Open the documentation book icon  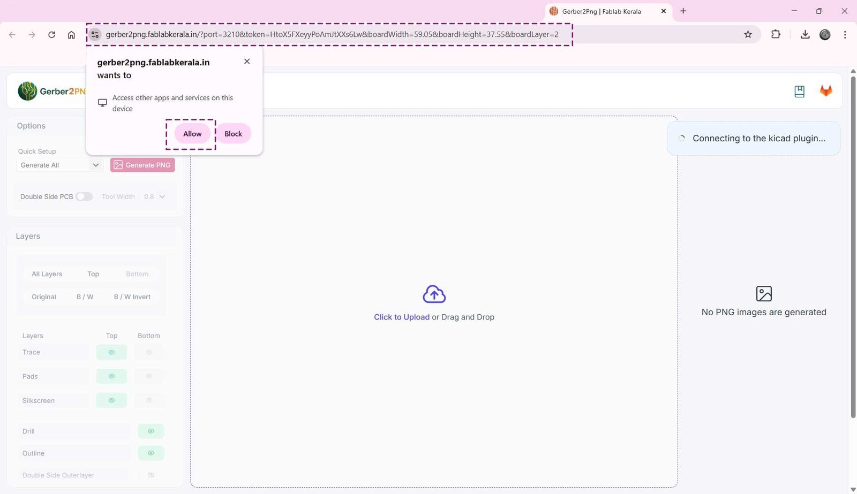(799, 91)
